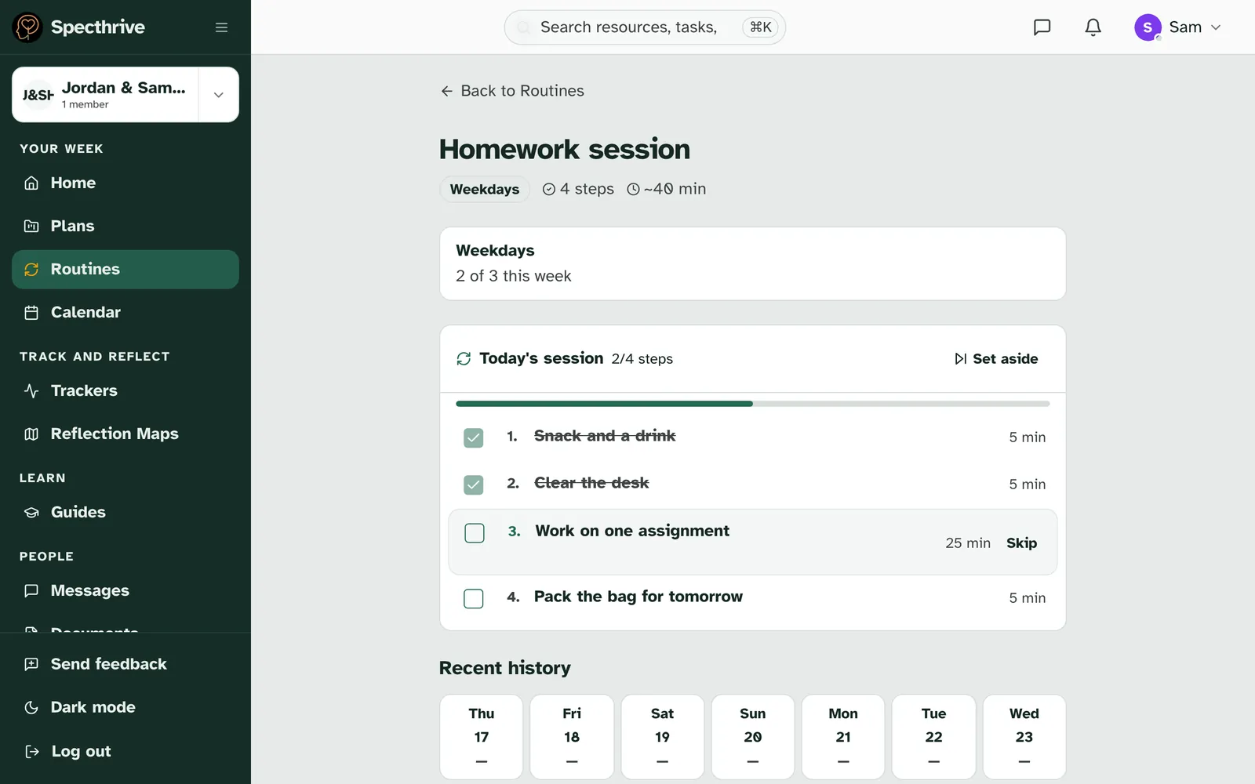Image resolution: width=1255 pixels, height=784 pixels.
Task: Select the Fri 18 history card
Action: point(572,737)
